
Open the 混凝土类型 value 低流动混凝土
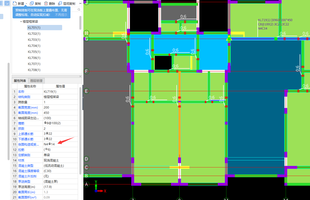(60, 165)
